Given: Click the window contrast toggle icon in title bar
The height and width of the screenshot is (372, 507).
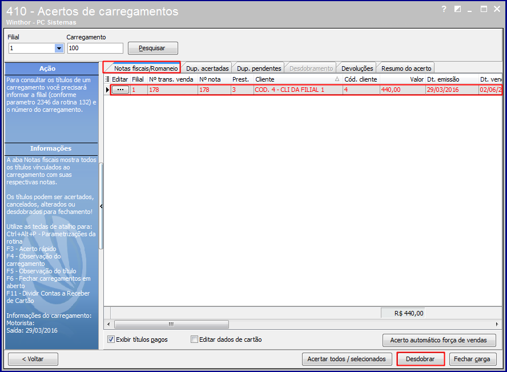Looking at the screenshot, I should tap(457, 9).
